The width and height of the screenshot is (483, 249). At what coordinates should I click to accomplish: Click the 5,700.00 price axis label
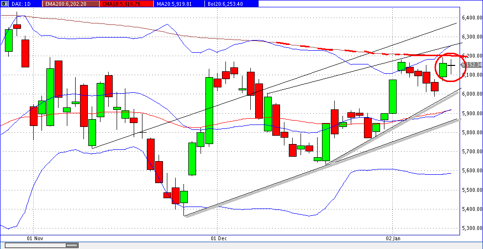coord(472,152)
